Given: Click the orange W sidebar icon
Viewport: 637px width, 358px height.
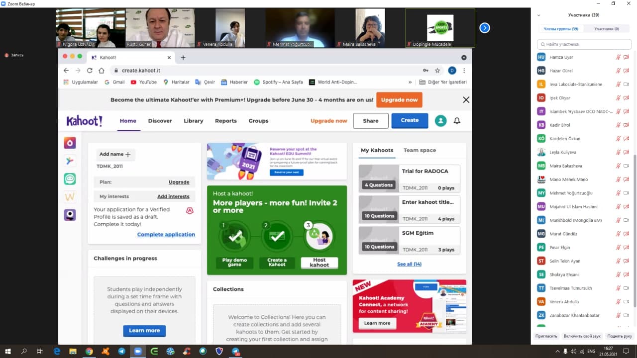Looking at the screenshot, I should [70, 197].
